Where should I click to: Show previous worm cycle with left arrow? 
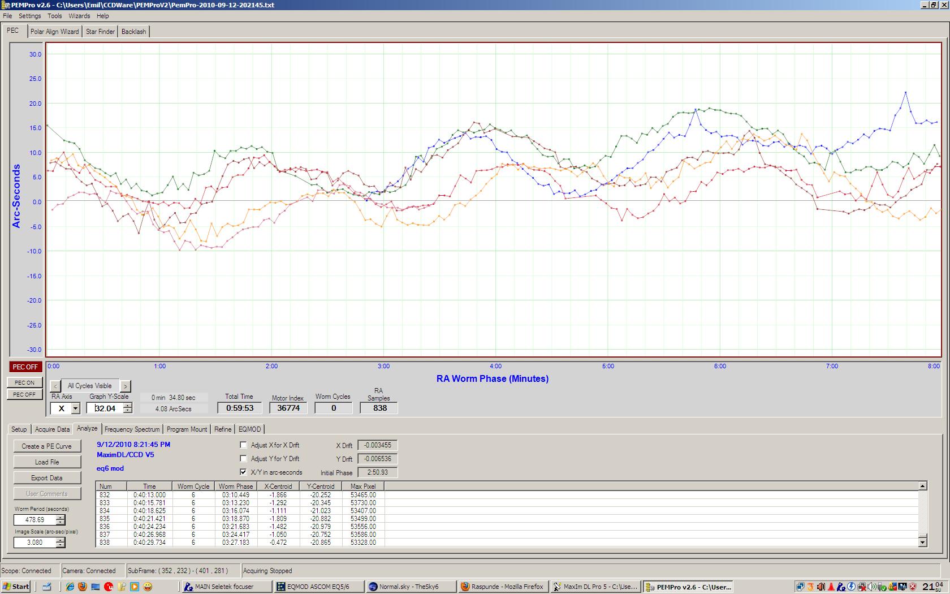tap(55, 386)
